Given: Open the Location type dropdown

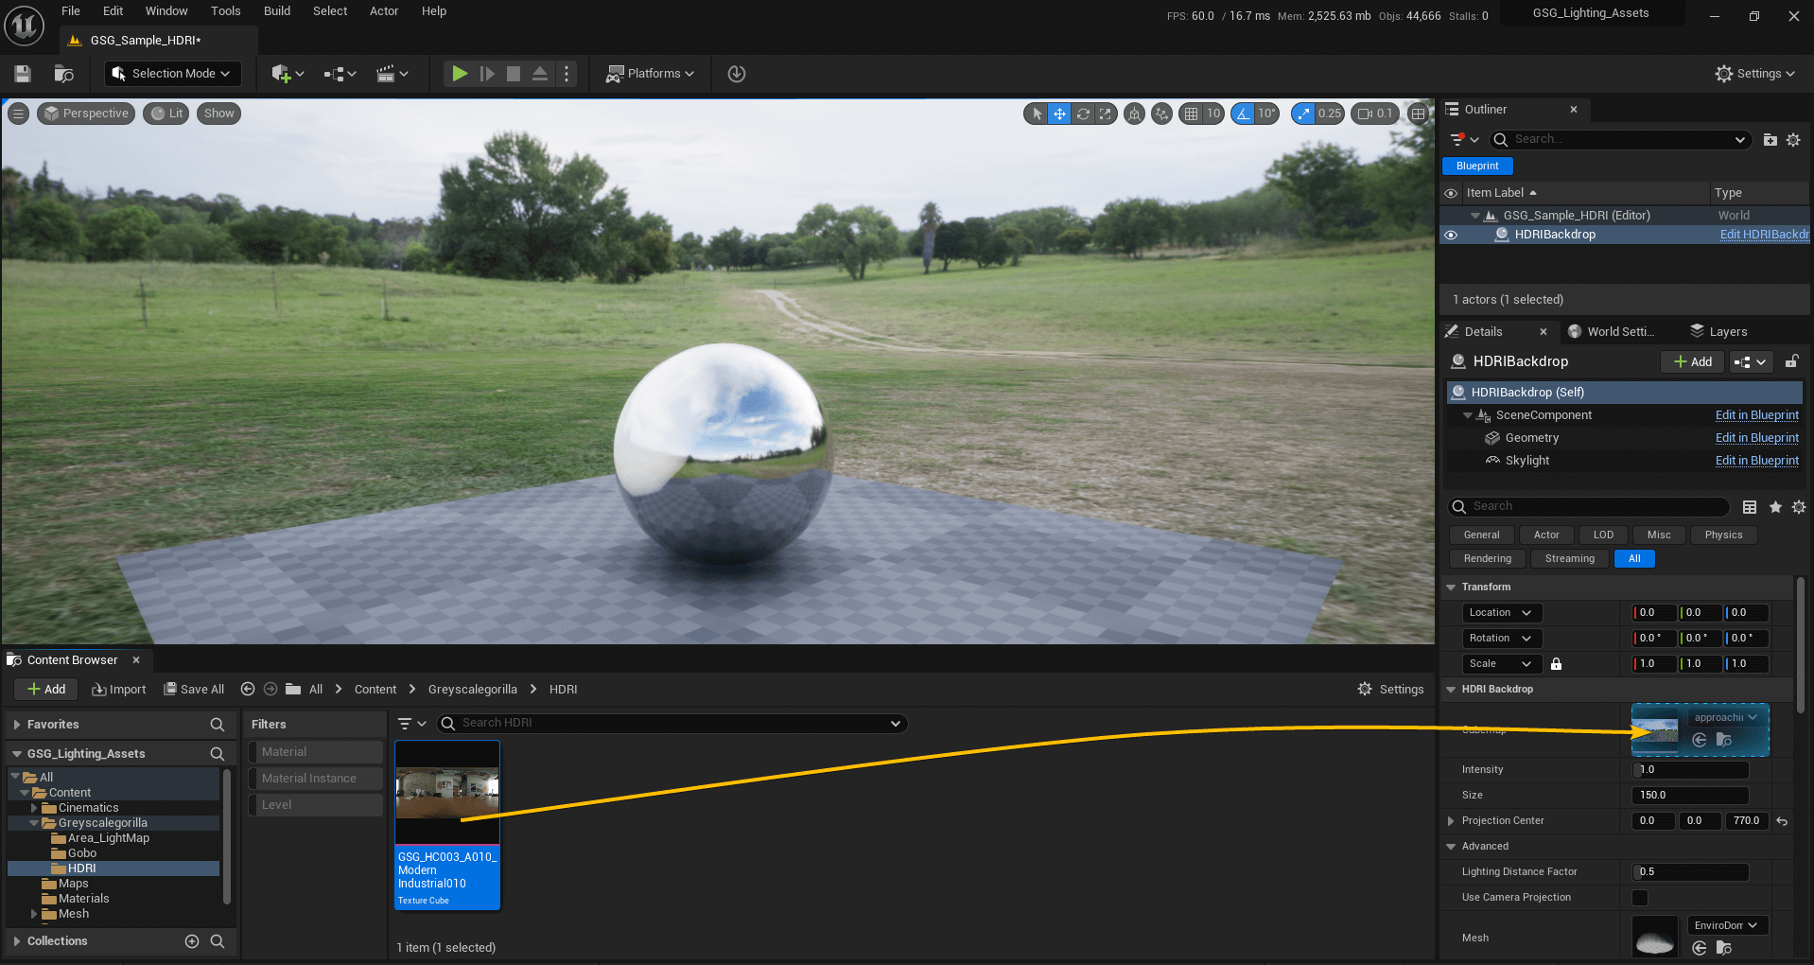Looking at the screenshot, I should 1501,613.
